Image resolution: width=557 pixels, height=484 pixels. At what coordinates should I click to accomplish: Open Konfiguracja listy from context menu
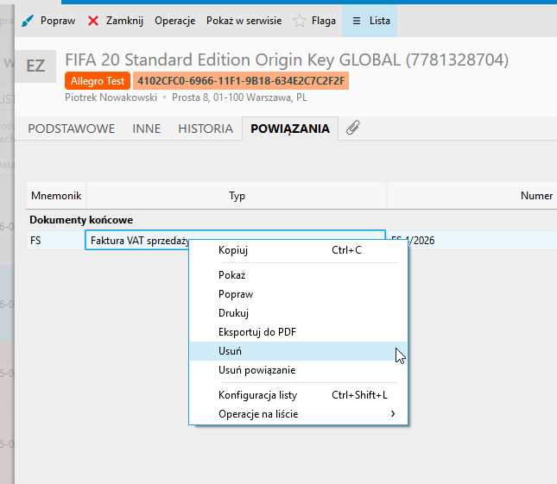click(298, 395)
